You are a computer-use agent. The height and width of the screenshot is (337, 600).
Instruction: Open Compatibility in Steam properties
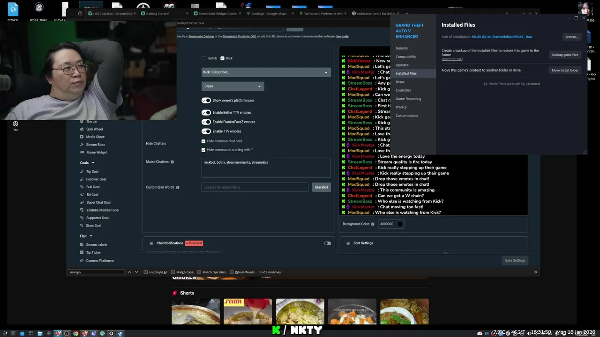406,57
